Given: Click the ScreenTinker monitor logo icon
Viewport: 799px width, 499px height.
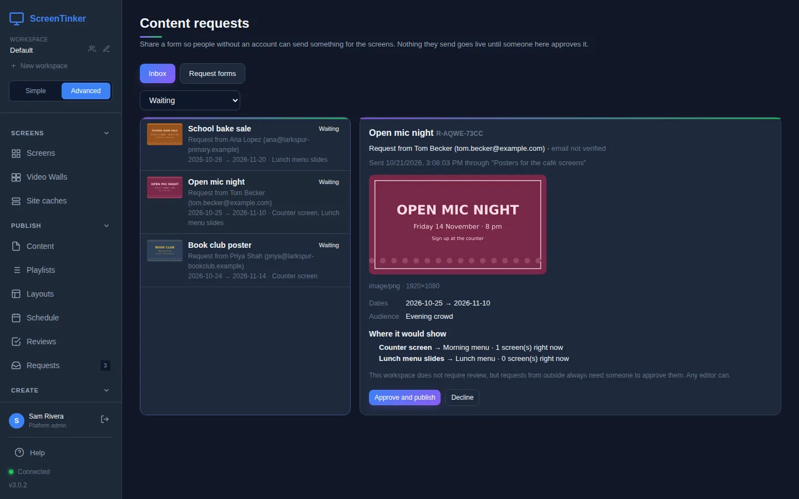Looking at the screenshot, I should coord(17,19).
